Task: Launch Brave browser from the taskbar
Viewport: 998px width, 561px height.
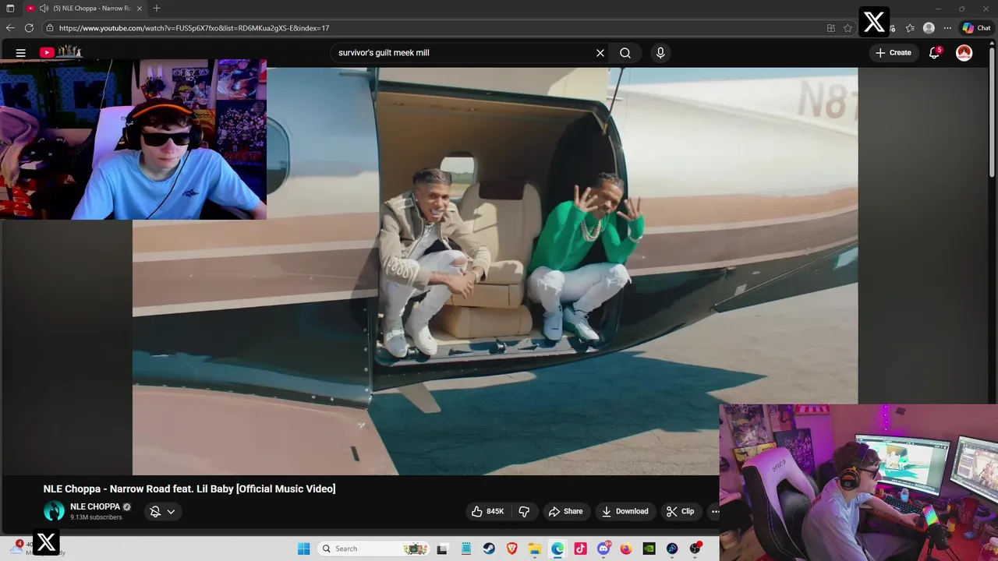Action: coord(511,549)
